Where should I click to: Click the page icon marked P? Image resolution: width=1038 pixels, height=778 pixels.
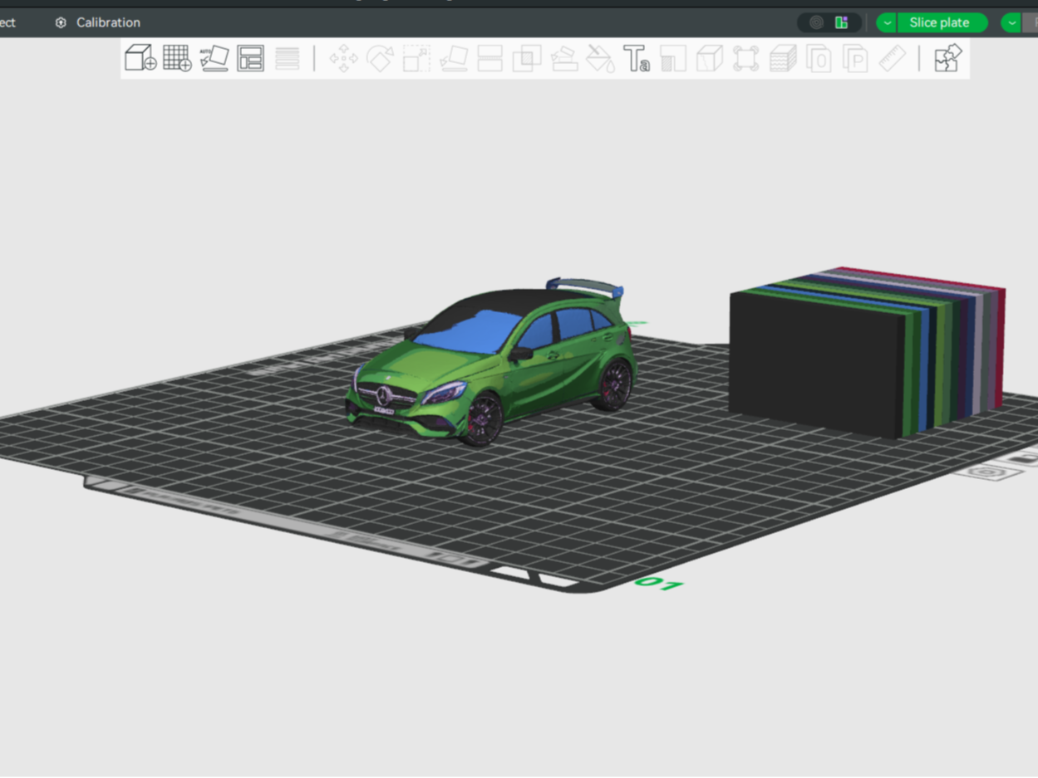click(855, 58)
